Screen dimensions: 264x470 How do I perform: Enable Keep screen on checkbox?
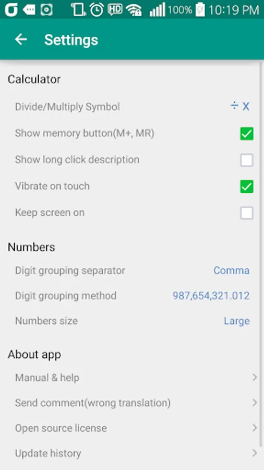coord(247,213)
